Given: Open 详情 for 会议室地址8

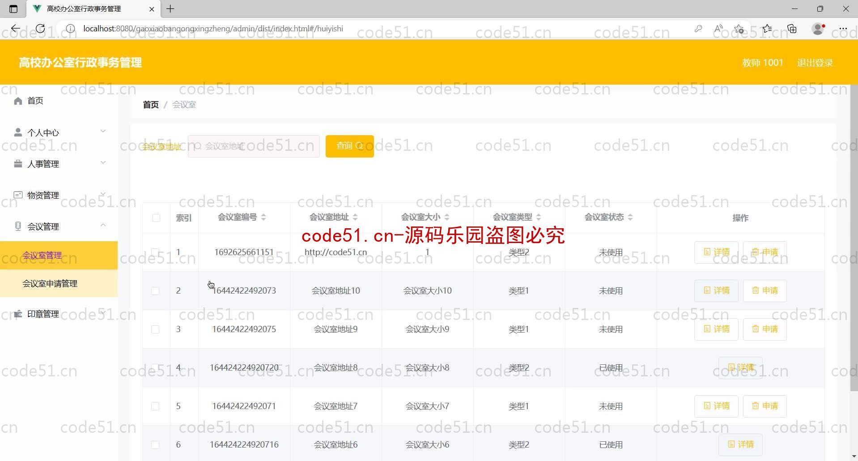Looking at the screenshot, I should 740,367.
